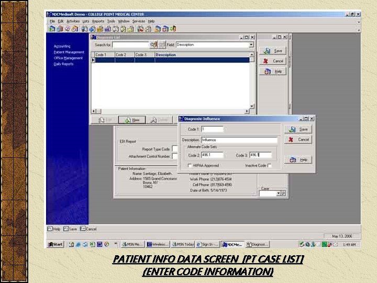Open the File menu

click(x=52, y=21)
